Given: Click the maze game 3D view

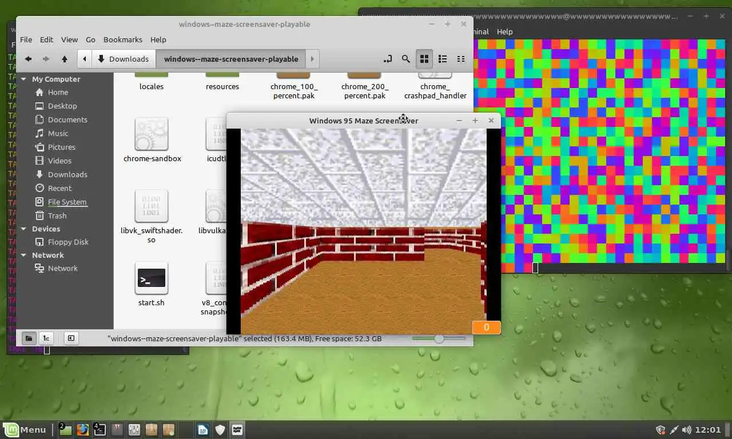Looking at the screenshot, I should coord(363,231).
